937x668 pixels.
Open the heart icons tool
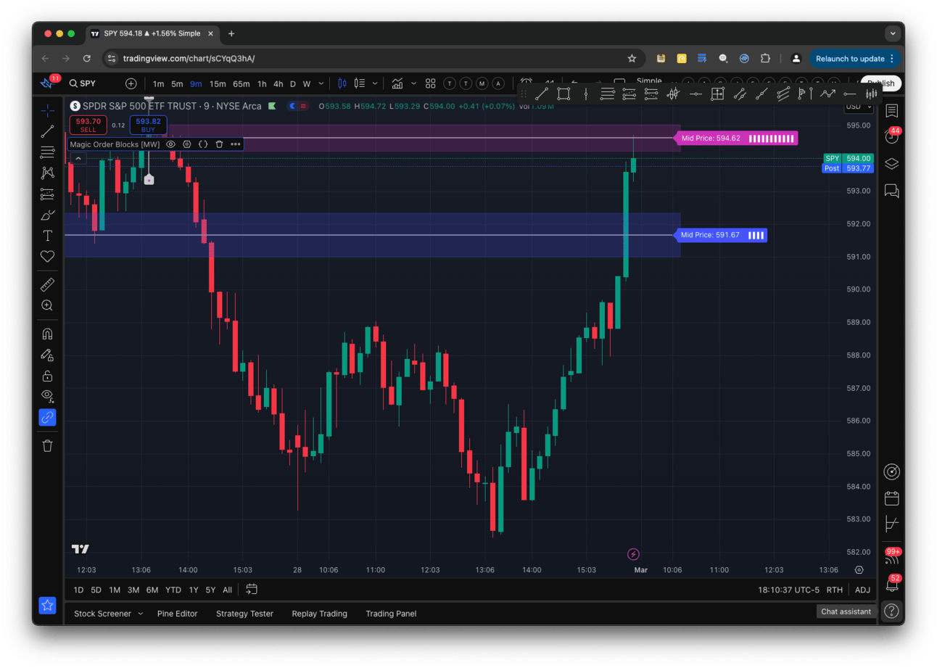(47, 256)
